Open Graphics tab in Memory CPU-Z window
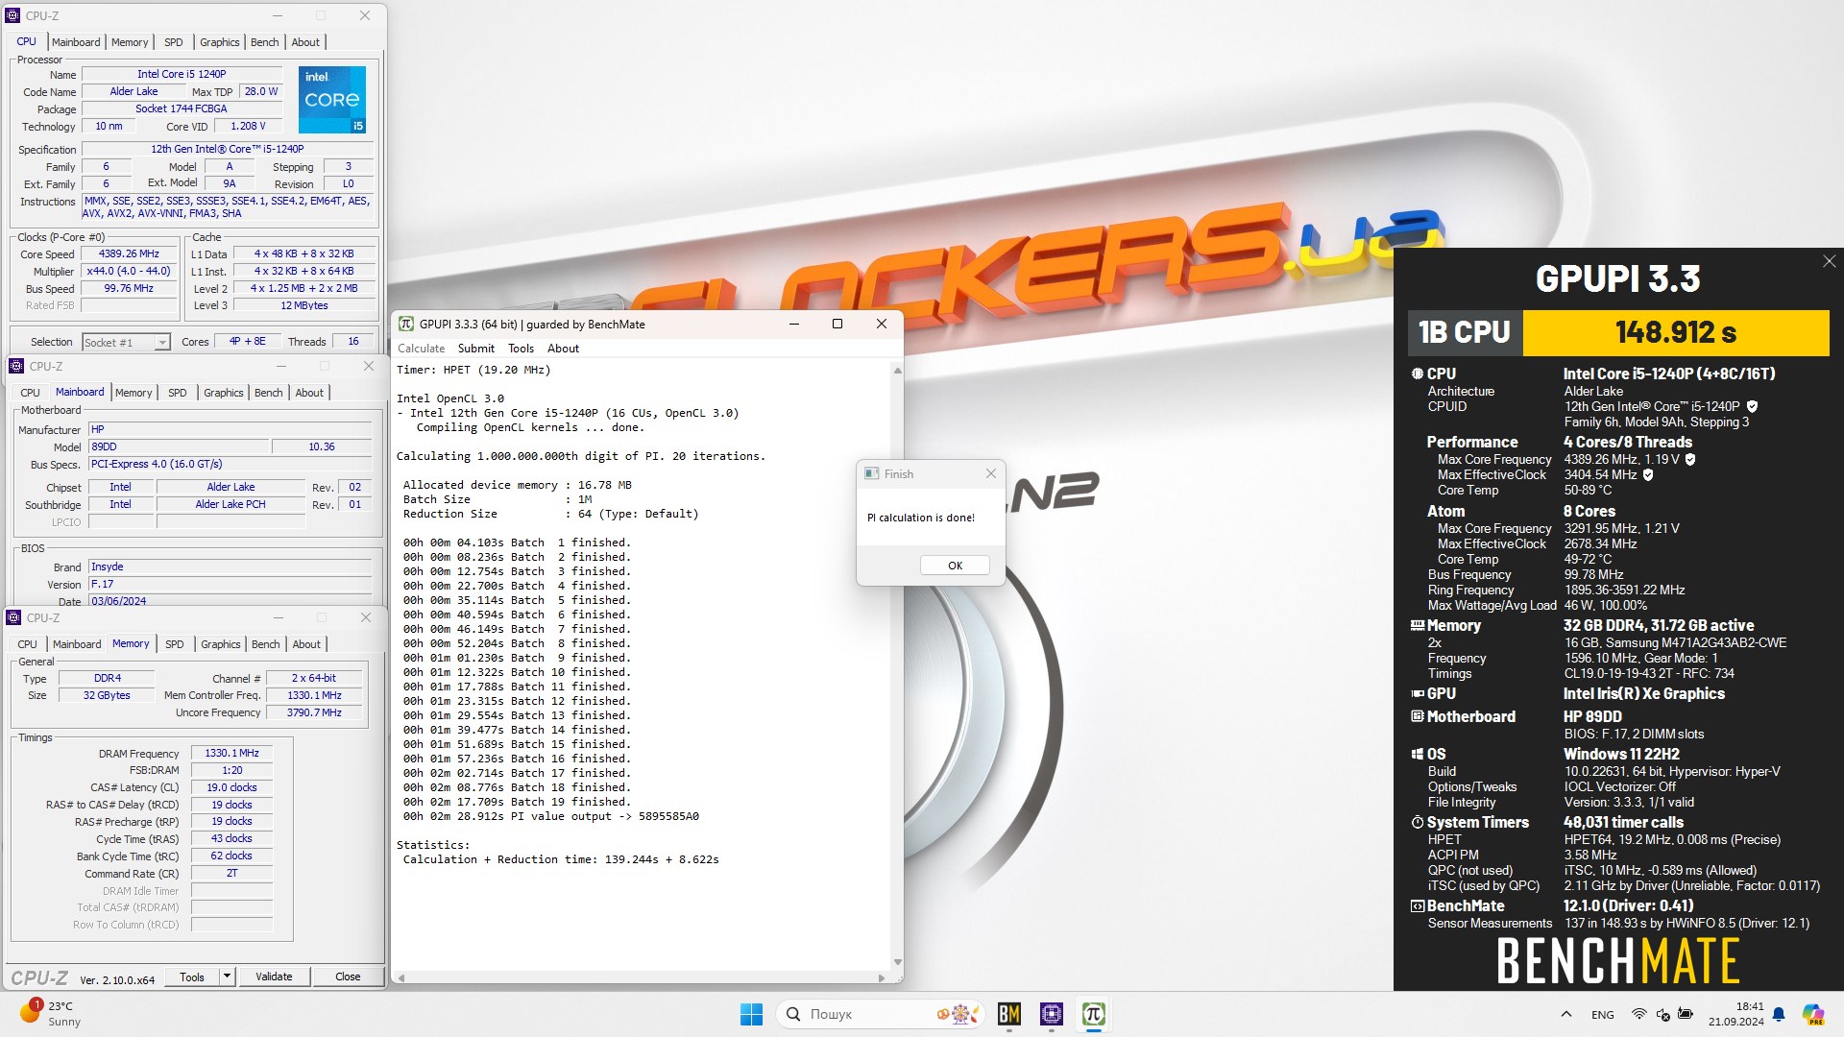 [x=220, y=644]
